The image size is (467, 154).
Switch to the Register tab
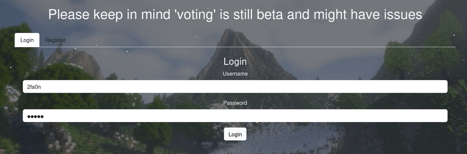tap(55, 40)
